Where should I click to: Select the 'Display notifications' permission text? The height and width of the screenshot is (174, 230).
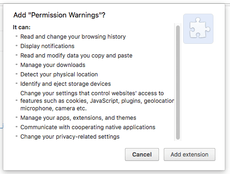(x=47, y=46)
